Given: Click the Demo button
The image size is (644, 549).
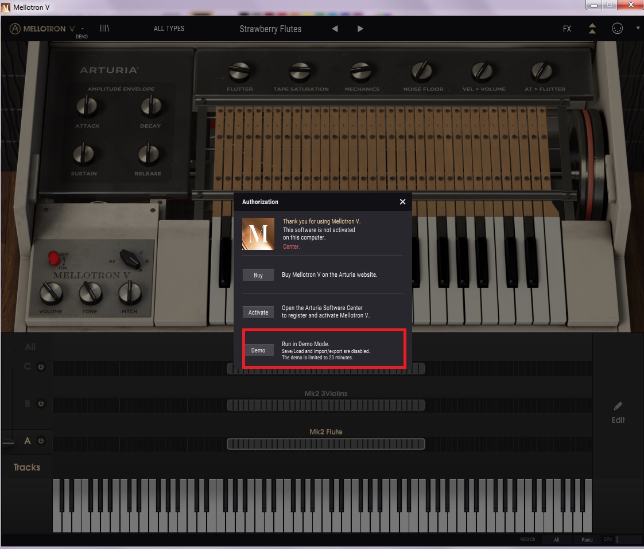Looking at the screenshot, I should 258,350.
